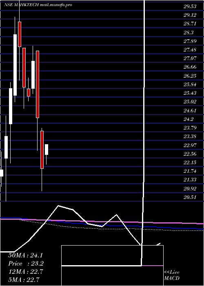Click the 50MA : 24.1 readout

[x=26, y=255]
